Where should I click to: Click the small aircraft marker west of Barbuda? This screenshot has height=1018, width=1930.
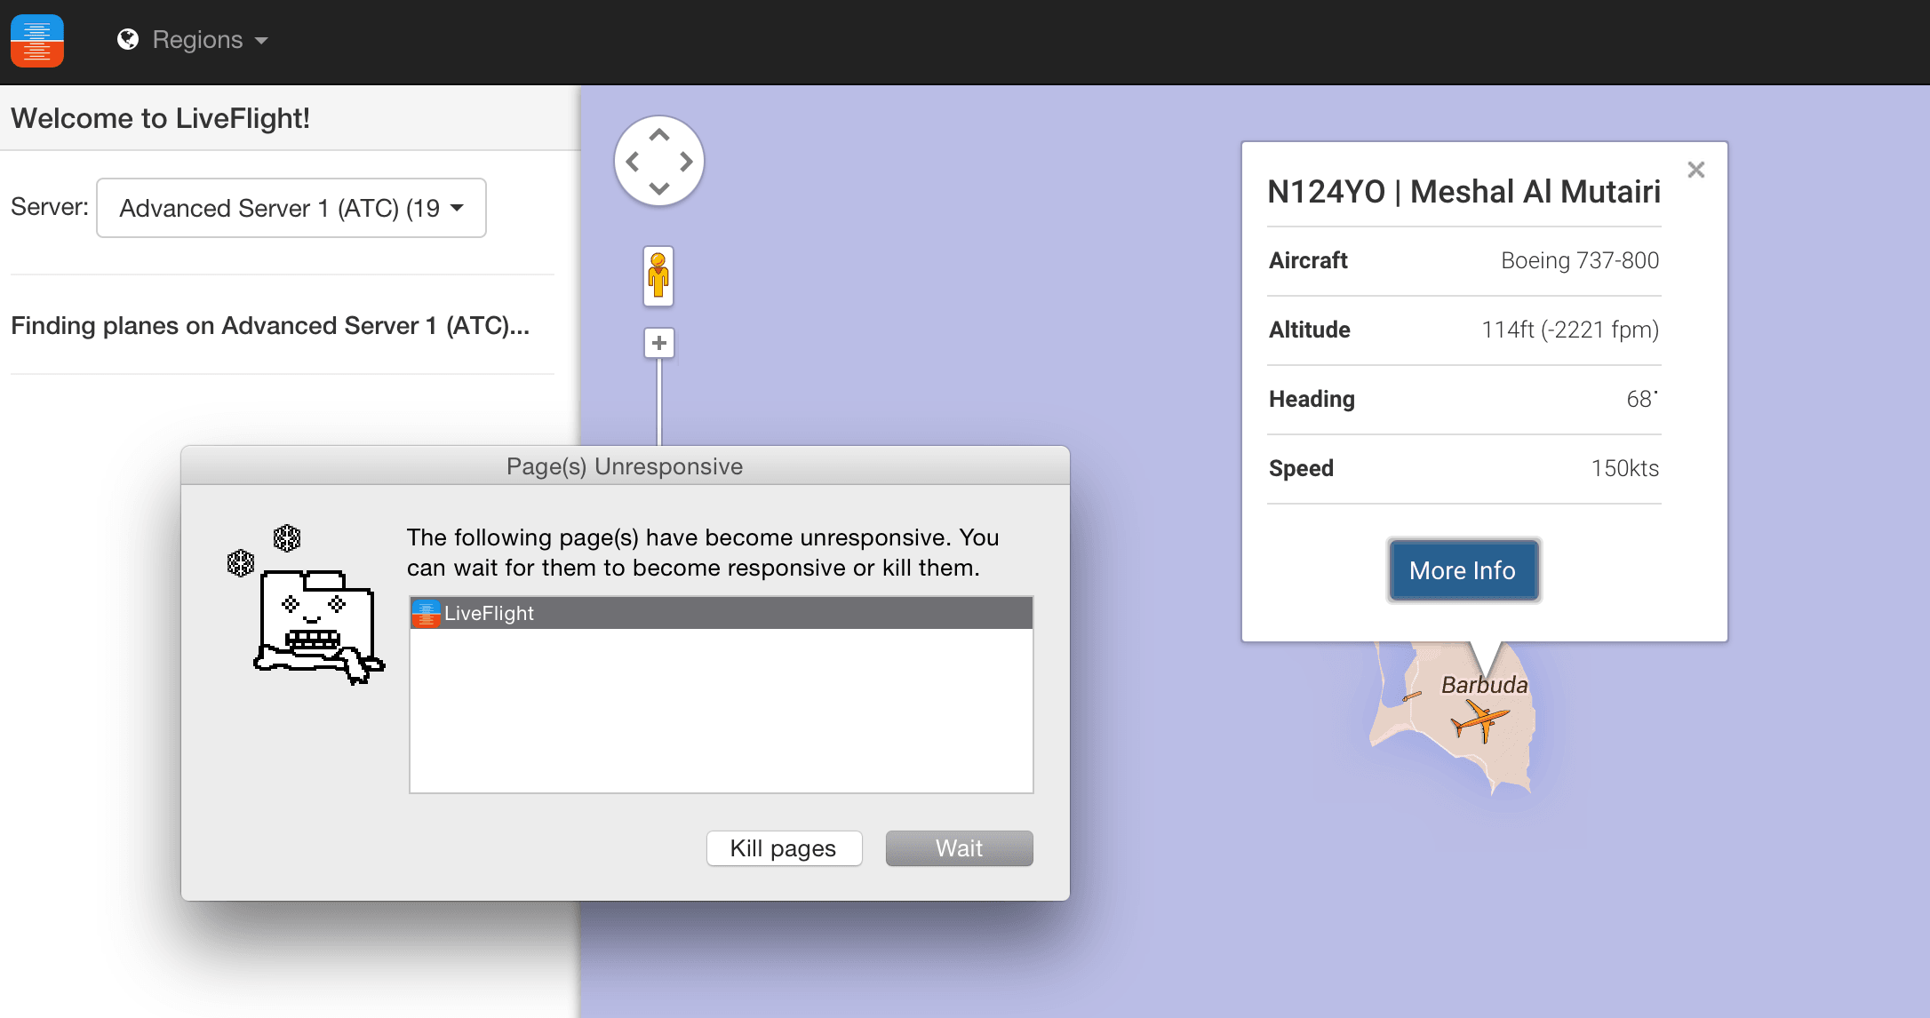pyautogui.click(x=1411, y=696)
